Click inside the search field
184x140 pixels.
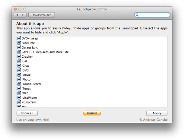[x=154, y=15]
